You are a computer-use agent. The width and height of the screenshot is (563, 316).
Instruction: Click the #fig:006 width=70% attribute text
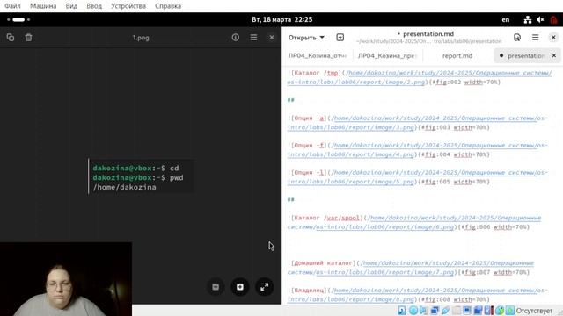point(494,226)
